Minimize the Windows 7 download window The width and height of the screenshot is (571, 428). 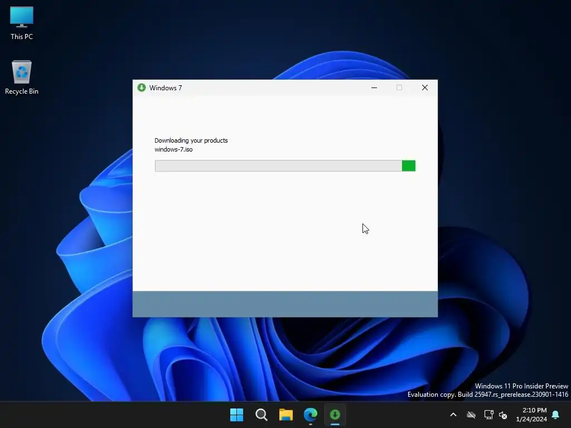(374, 87)
